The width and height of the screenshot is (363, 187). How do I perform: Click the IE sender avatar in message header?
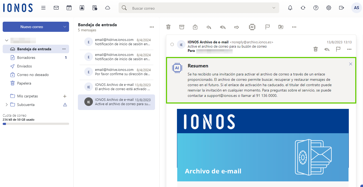point(181,44)
